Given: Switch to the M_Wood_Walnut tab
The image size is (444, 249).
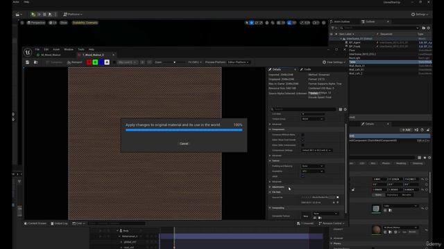Looking at the screenshot, I should coord(51,55).
